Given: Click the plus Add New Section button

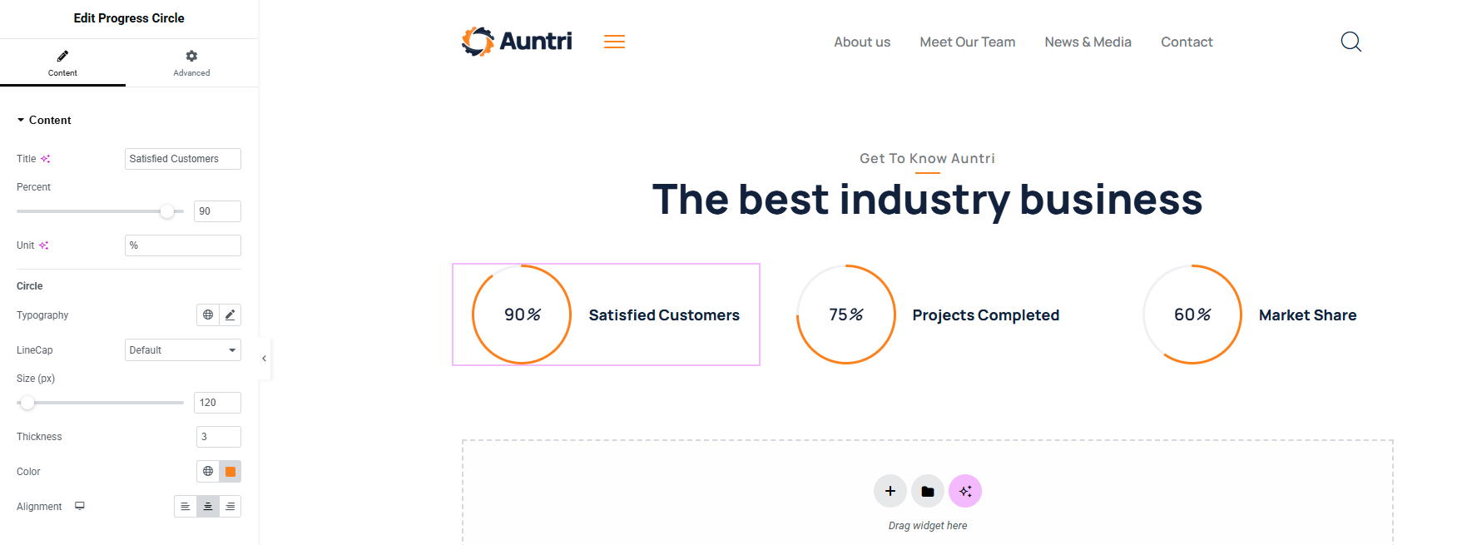Looking at the screenshot, I should [x=890, y=491].
